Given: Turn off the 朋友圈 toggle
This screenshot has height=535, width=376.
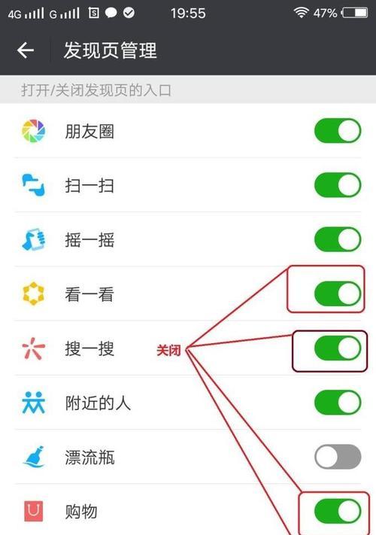Looking at the screenshot, I should tap(338, 131).
